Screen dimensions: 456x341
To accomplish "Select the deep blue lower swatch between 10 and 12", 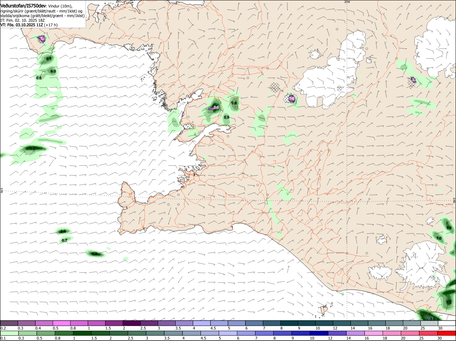I will (x=318, y=333).
